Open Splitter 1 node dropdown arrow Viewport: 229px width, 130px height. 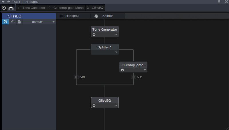point(116,52)
